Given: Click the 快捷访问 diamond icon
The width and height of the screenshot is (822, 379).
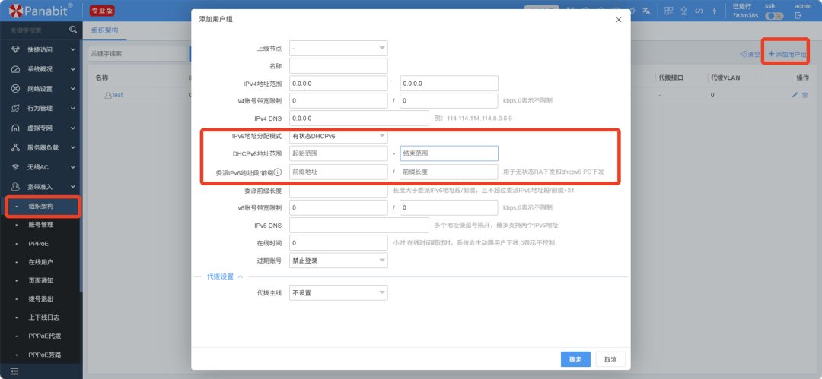Looking at the screenshot, I should (x=15, y=49).
